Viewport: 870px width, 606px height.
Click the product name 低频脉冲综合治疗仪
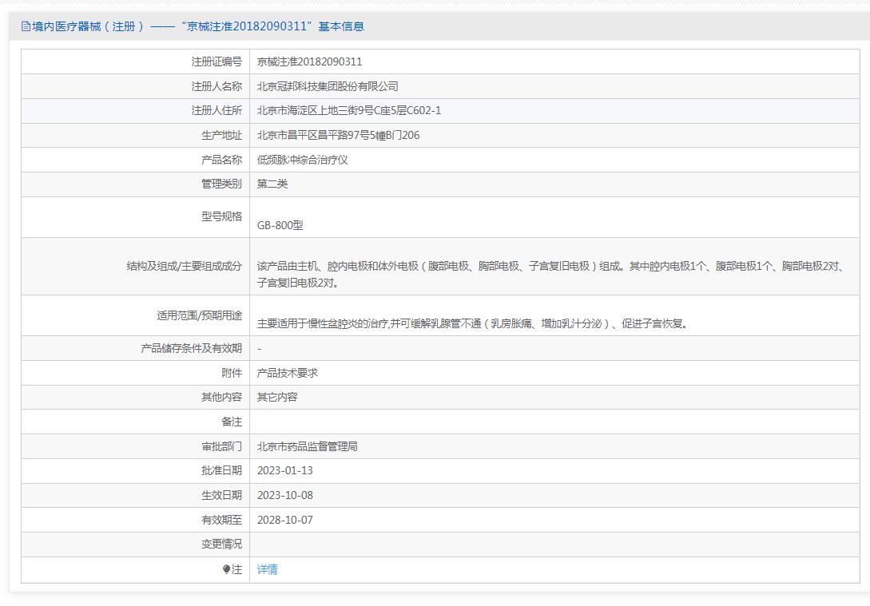pos(303,160)
